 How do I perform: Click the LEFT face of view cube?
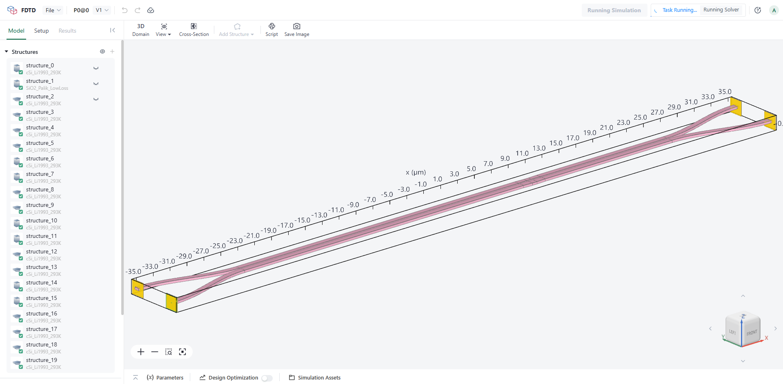pos(733,332)
